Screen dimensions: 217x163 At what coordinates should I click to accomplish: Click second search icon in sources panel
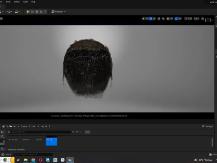click(2, 137)
